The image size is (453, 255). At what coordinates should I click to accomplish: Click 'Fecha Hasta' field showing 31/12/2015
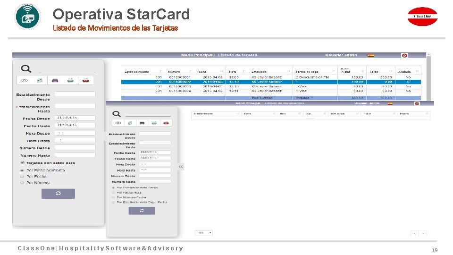point(75,125)
